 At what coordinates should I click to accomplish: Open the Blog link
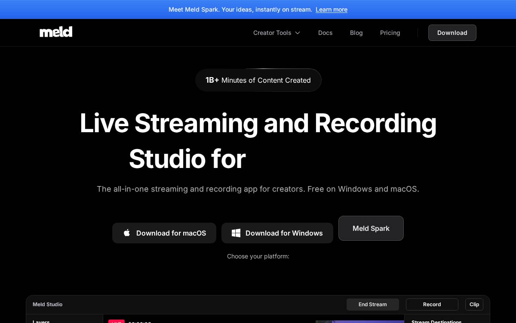point(356,33)
